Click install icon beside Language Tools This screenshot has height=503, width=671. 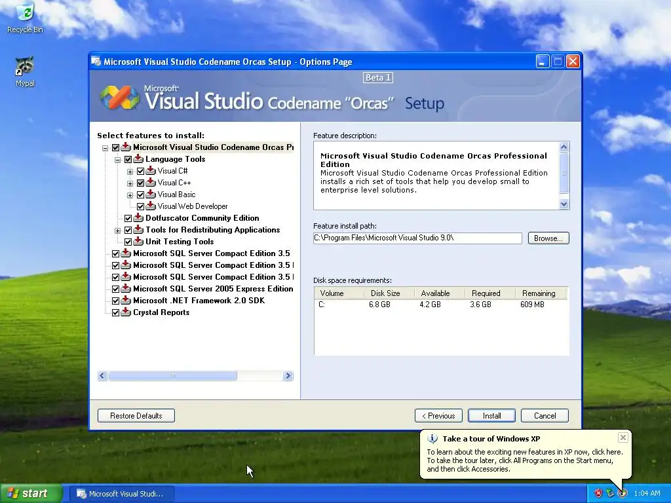138,159
